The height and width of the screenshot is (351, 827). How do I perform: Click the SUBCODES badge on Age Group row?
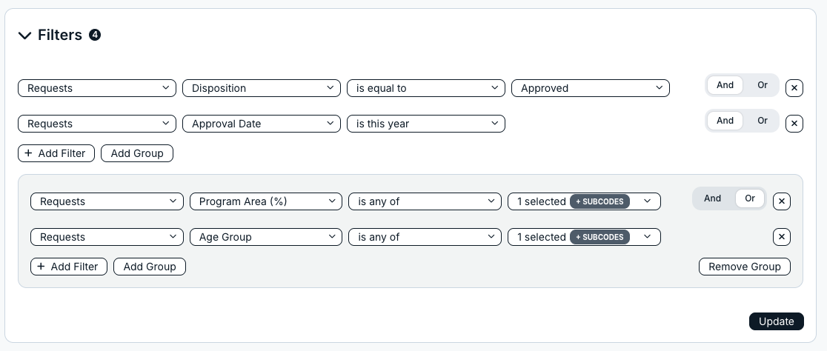(600, 237)
